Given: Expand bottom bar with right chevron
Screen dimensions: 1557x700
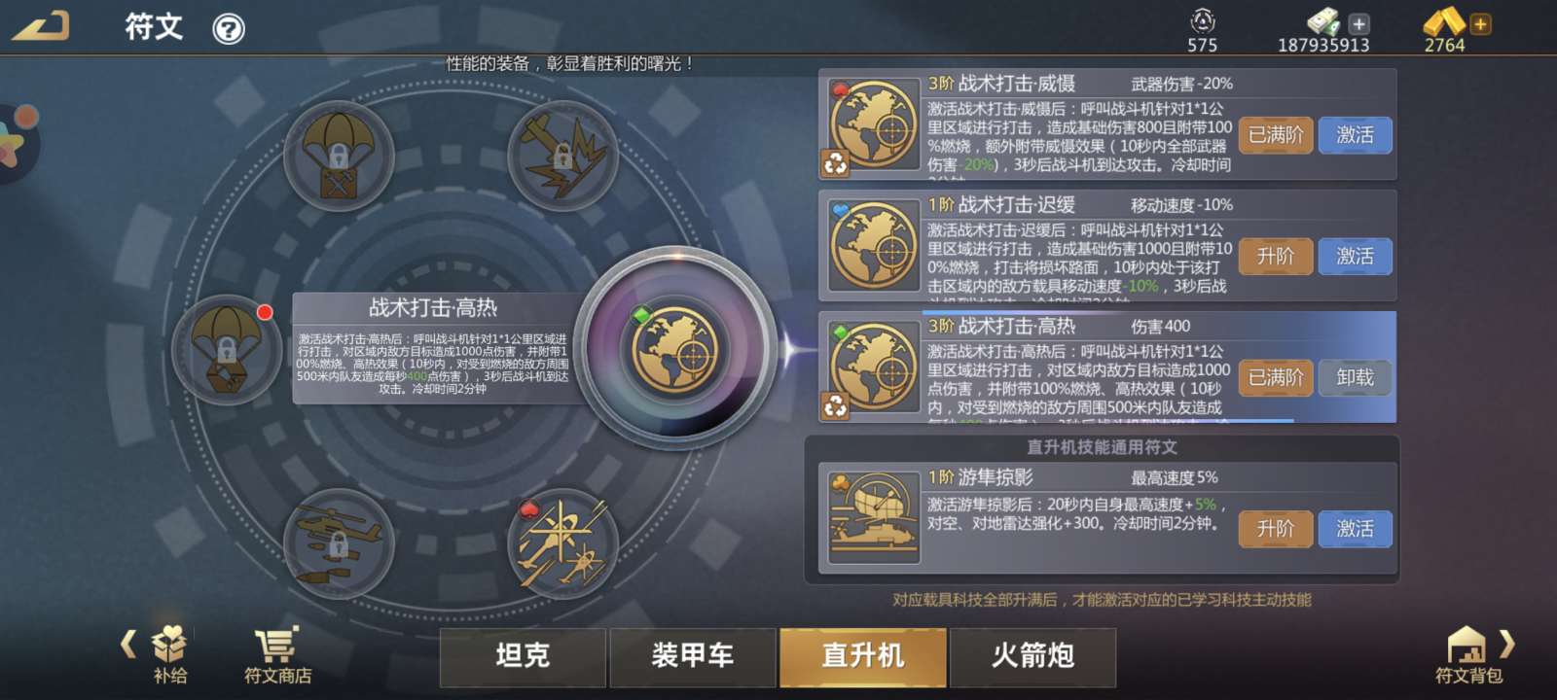Looking at the screenshot, I should point(1507,644).
